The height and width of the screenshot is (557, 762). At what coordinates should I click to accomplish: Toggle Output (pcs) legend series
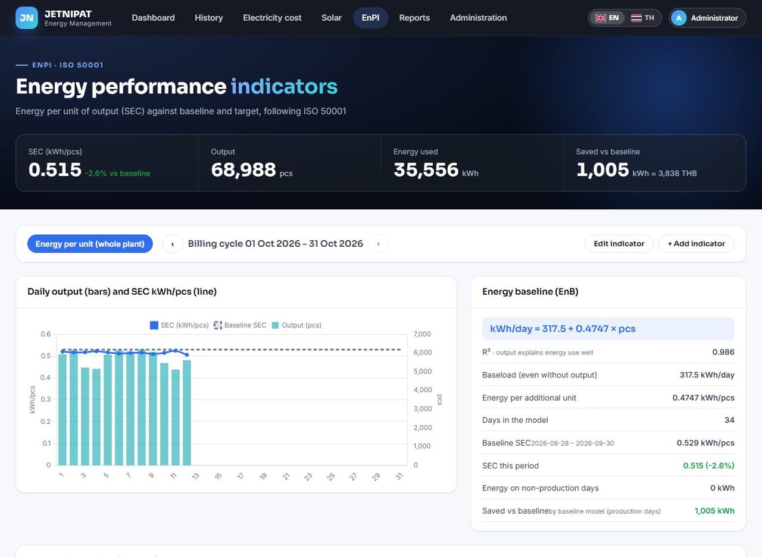296,325
